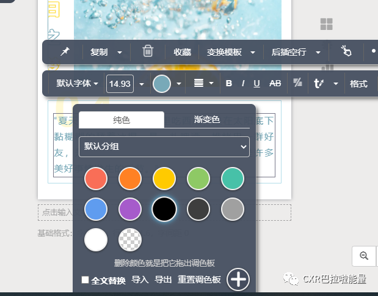Click the plus button to add color
This screenshot has width=378, height=296.
(238, 279)
